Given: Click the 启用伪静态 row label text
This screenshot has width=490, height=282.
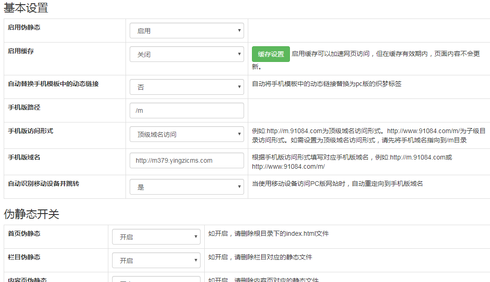Looking at the screenshot, I should pyautogui.click(x=24, y=27).
